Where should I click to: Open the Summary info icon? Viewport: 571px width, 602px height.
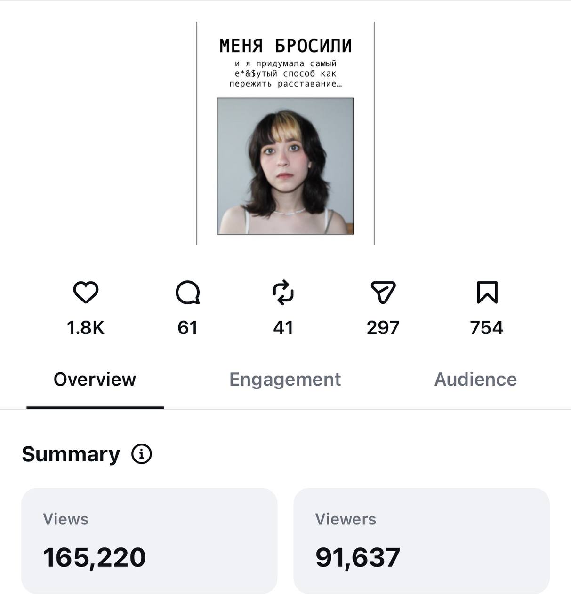pos(141,454)
